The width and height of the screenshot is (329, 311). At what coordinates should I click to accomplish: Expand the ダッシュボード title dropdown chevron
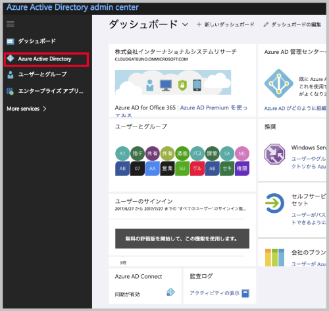[x=186, y=24]
